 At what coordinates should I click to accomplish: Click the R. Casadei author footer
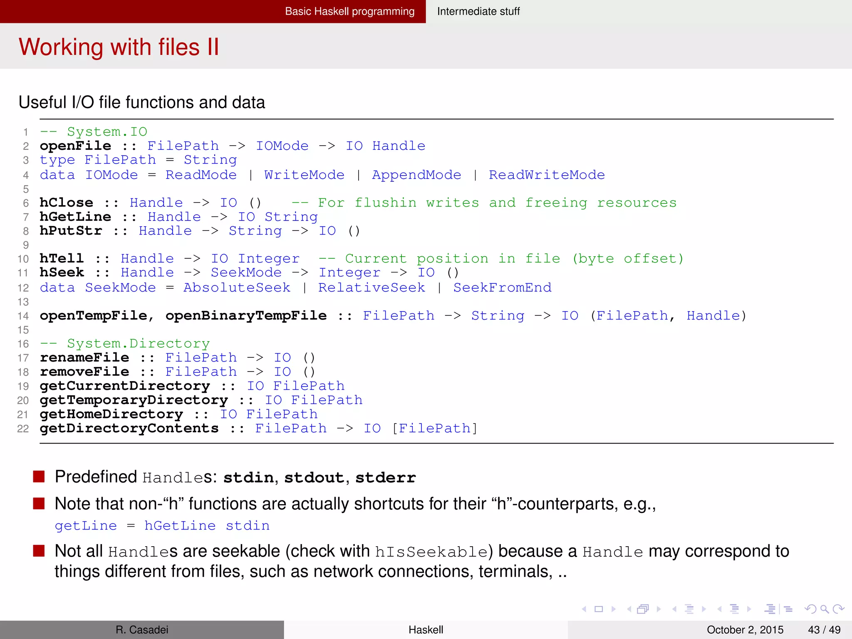(142, 630)
